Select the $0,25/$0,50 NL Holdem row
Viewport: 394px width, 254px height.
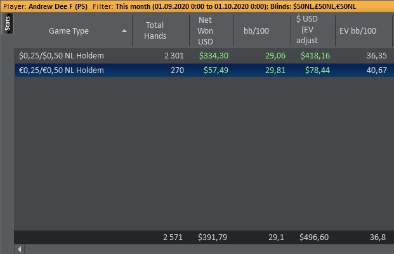pyautogui.click(x=62, y=56)
